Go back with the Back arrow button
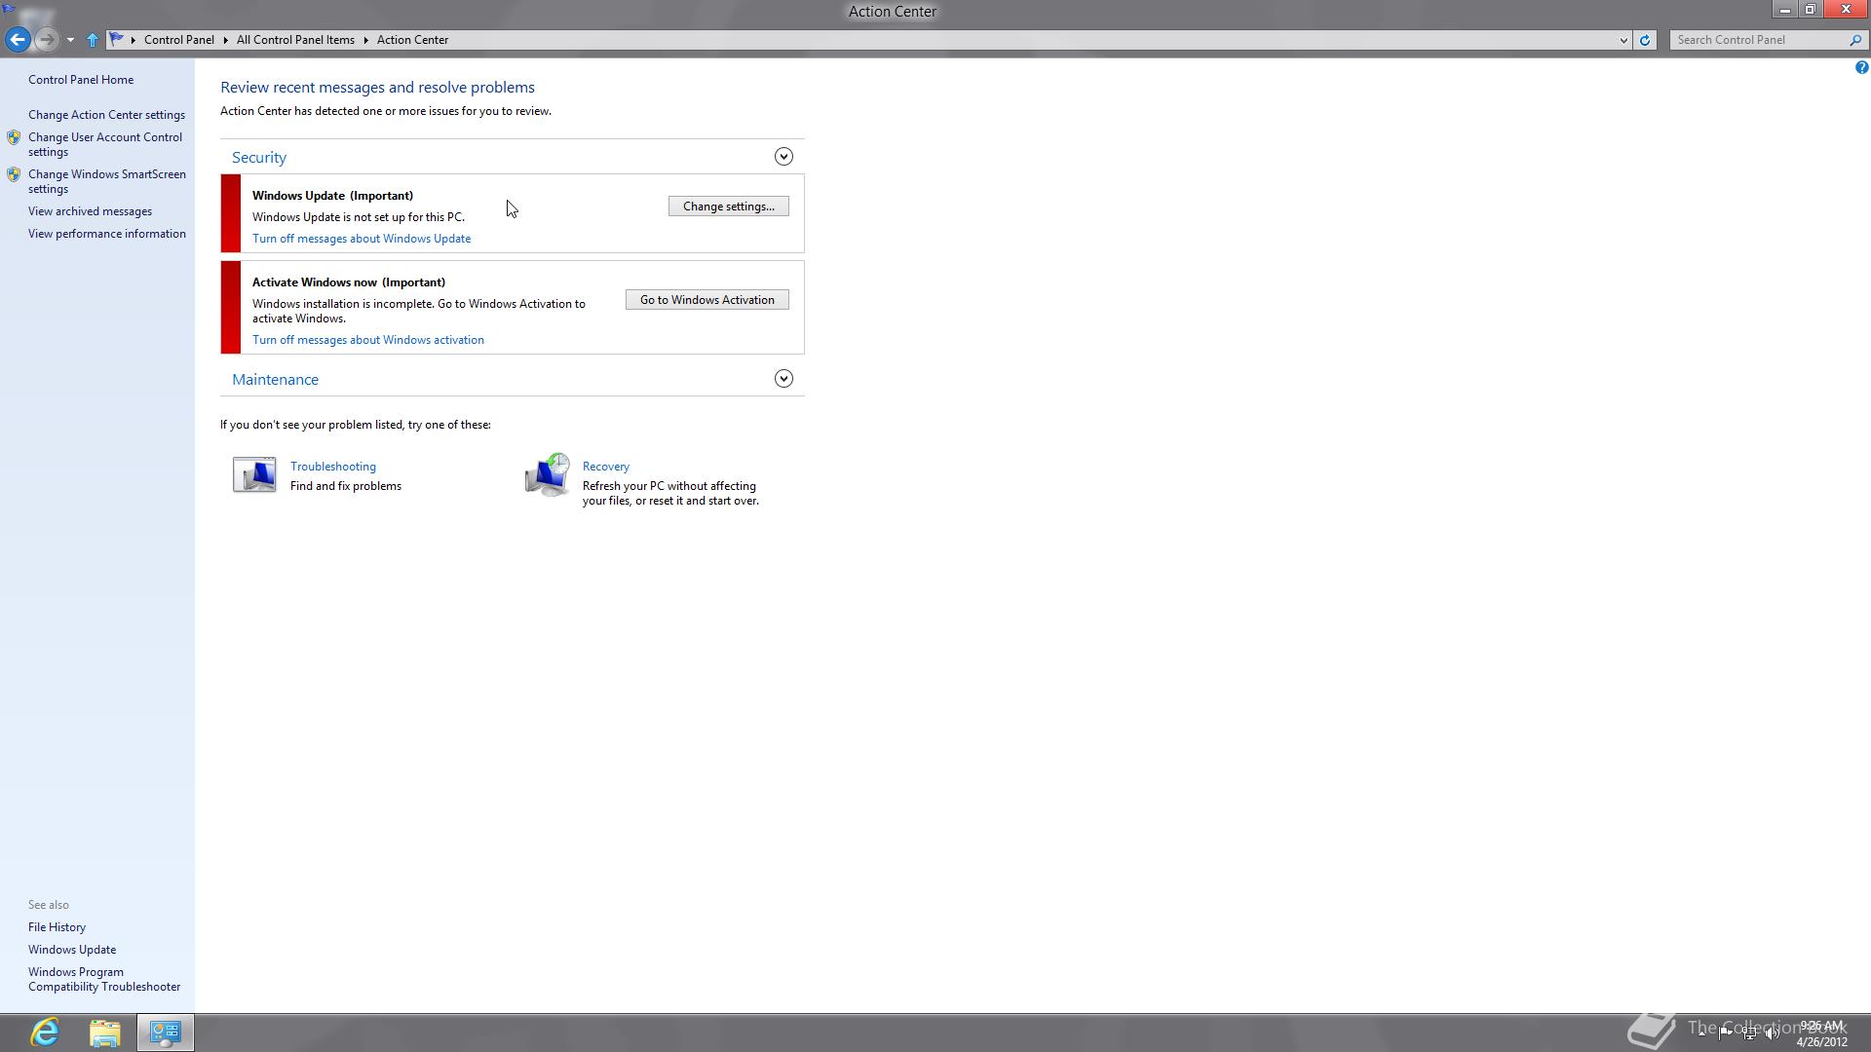 18,40
